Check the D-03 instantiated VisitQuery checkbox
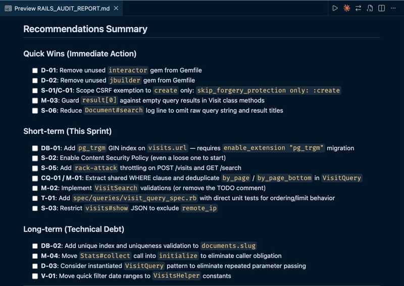Image resolution: width=404 pixels, height=286 pixels. pyautogui.click(x=35, y=266)
